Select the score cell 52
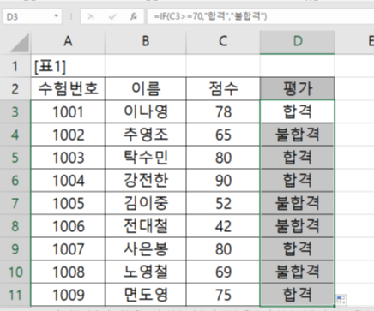Screen dimensions: 374x311 point(223,203)
